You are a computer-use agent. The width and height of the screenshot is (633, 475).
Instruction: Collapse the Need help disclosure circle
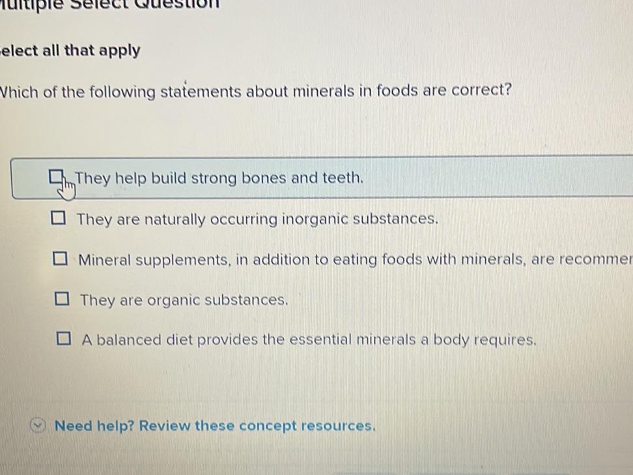tap(38, 425)
